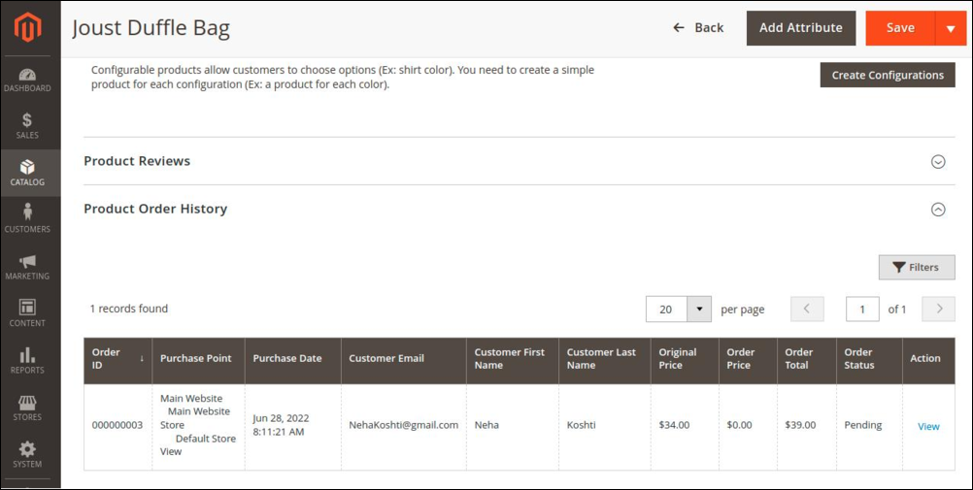
Task: Collapse the Product Order History section
Action: point(938,210)
